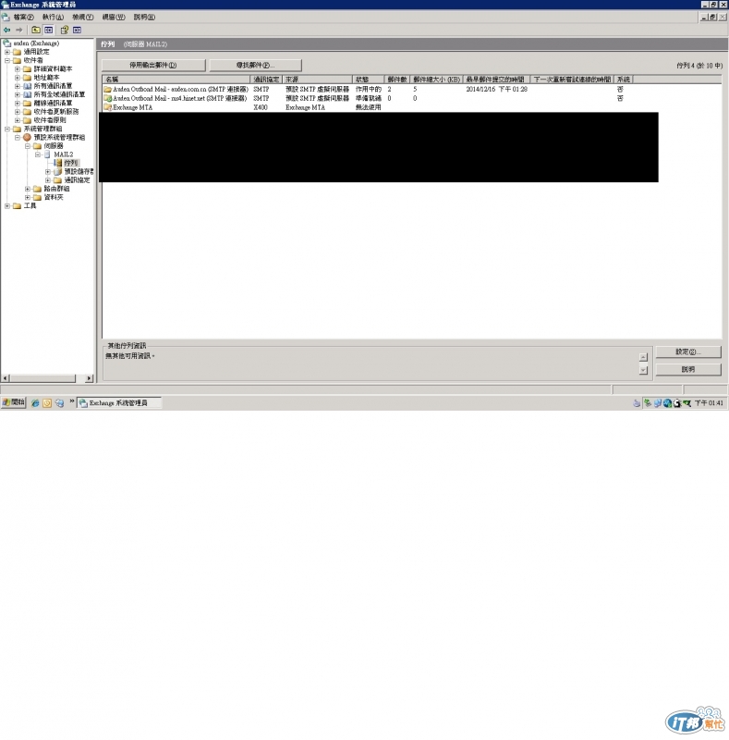Open the 檢視(V) menu
Viewport: 729px width, 740px height.
[x=82, y=17]
